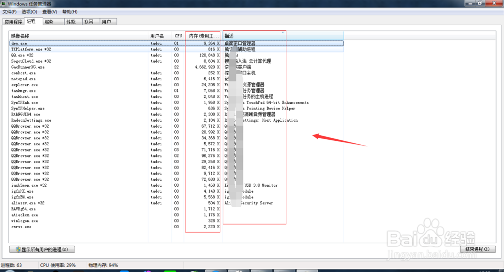
Task: Click the 4,662,920 K memory value
Action: pyautogui.click(x=207, y=67)
